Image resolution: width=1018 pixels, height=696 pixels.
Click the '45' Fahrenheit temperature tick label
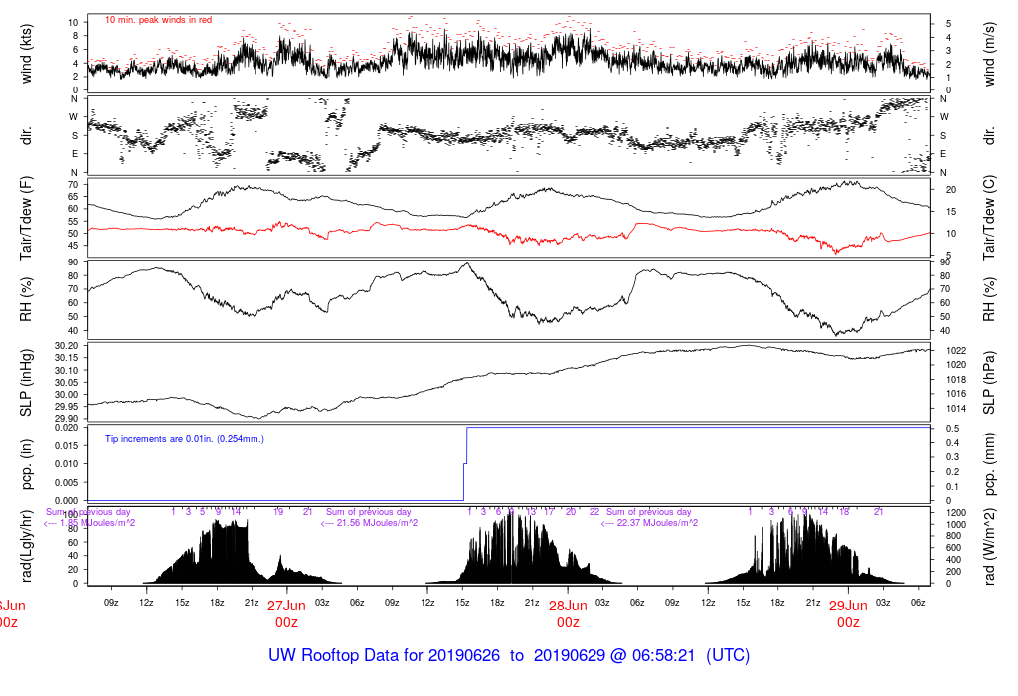[x=73, y=246]
